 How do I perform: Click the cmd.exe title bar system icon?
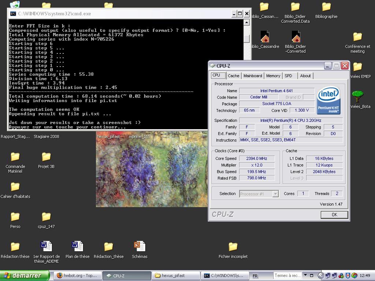tap(13, 14)
